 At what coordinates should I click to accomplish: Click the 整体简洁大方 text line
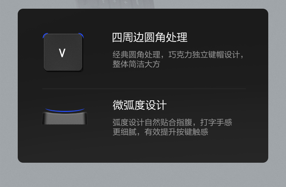click(x=136, y=64)
